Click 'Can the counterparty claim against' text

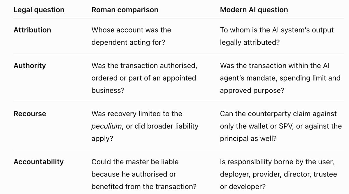point(278,114)
